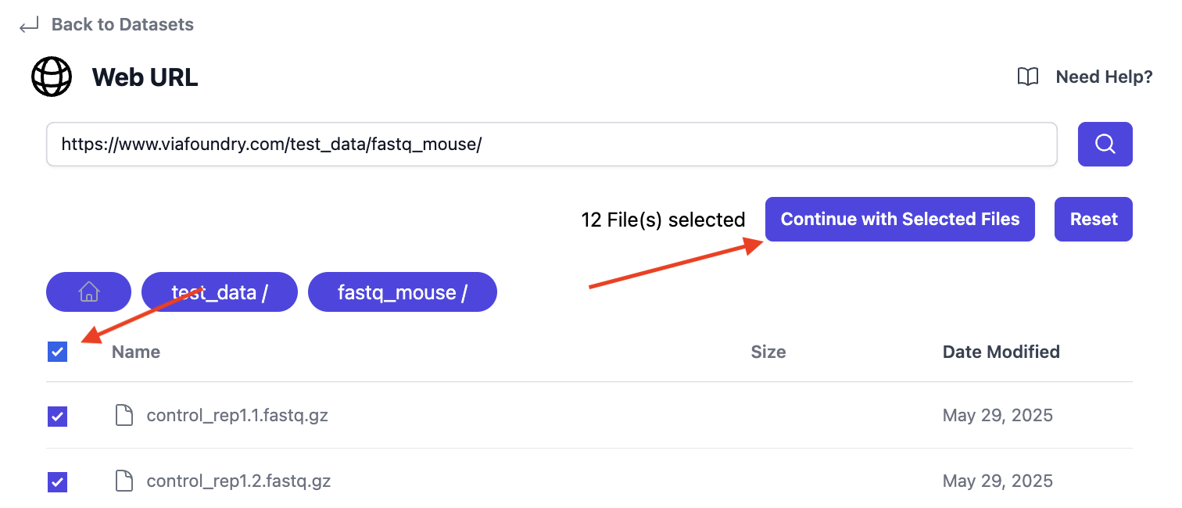Click the magnifying glass search button
The height and width of the screenshot is (508, 1182).
(1105, 144)
